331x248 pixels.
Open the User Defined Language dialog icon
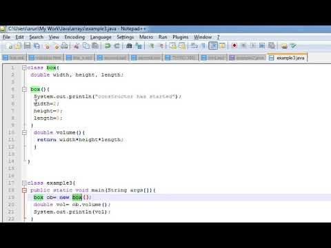(222, 46)
